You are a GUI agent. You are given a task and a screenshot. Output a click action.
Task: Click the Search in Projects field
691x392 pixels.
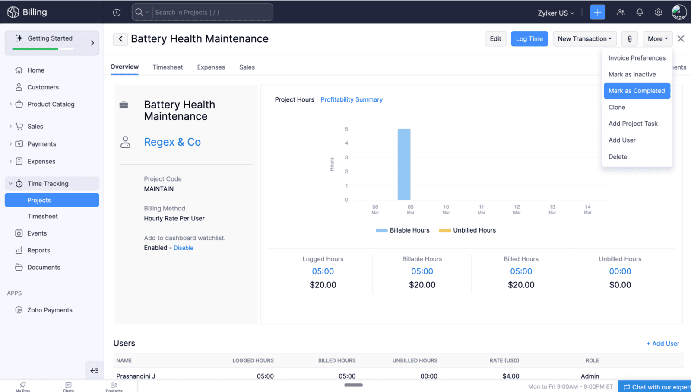tap(212, 13)
